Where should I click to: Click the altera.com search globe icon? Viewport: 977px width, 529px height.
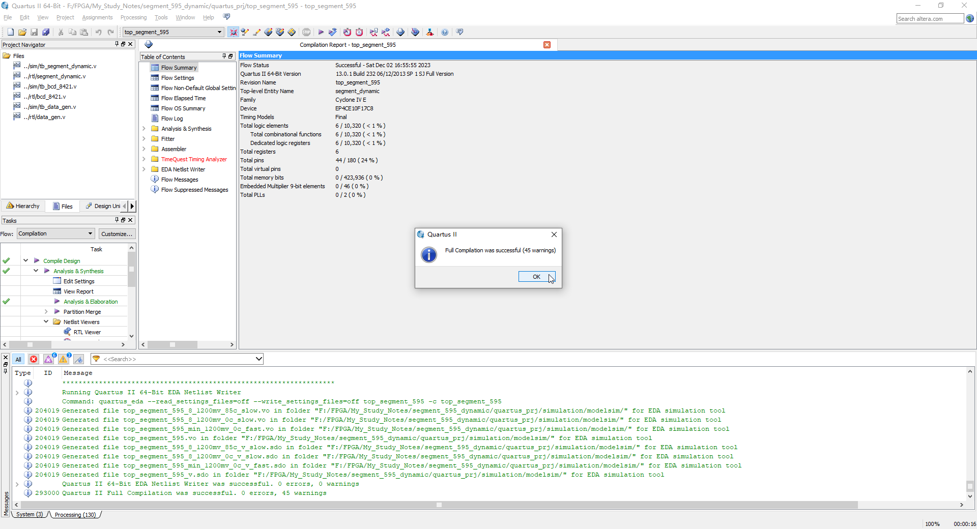tap(970, 18)
